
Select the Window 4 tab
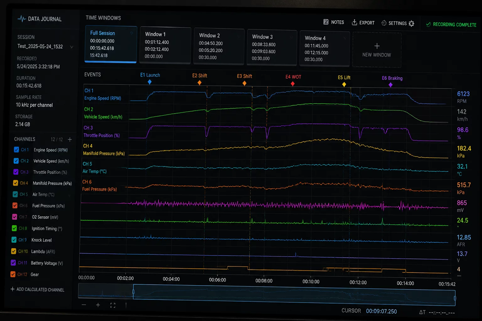[325, 49]
